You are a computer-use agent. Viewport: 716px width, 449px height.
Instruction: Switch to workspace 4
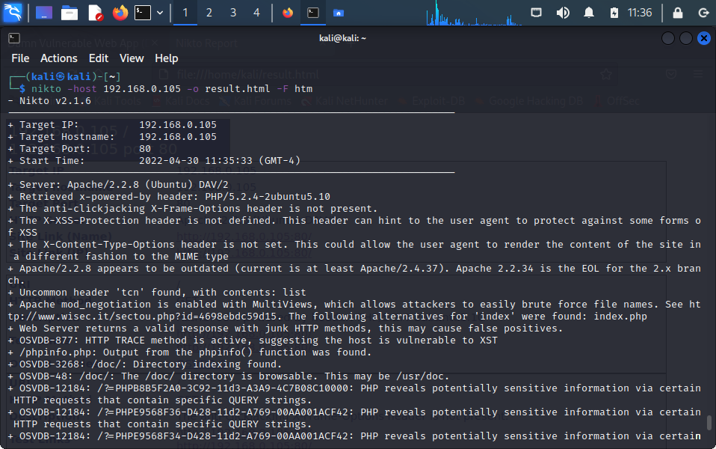(256, 13)
